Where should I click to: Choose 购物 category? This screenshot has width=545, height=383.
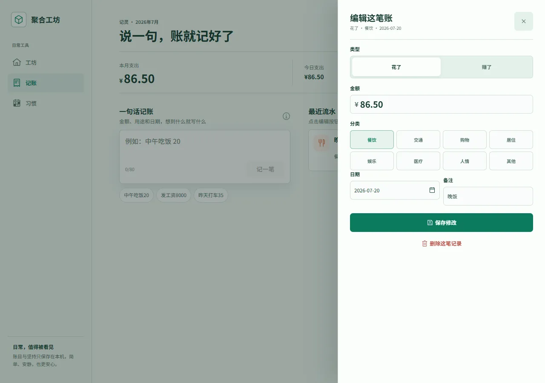pos(465,140)
